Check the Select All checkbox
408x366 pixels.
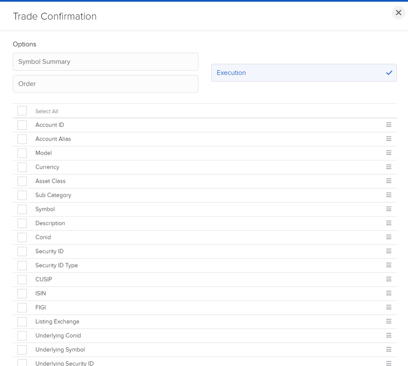coord(22,111)
